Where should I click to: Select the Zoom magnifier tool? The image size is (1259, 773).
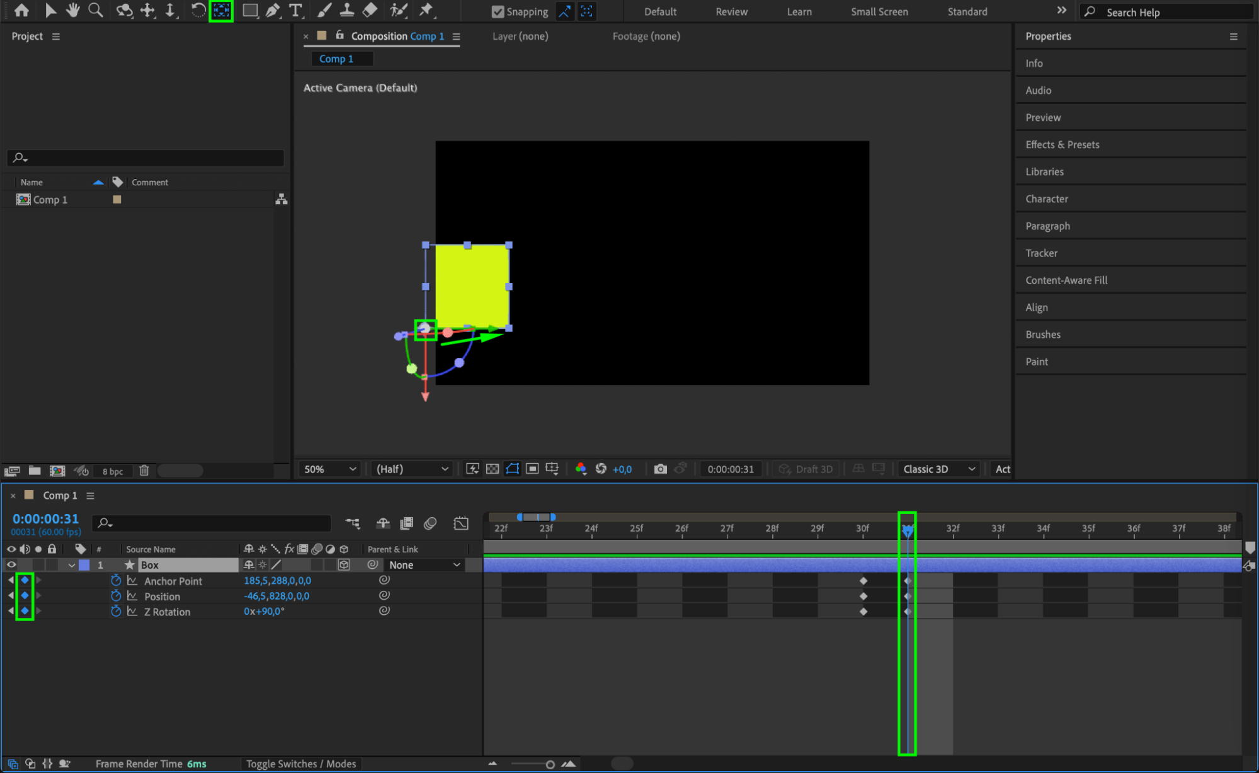click(x=95, y=10)
